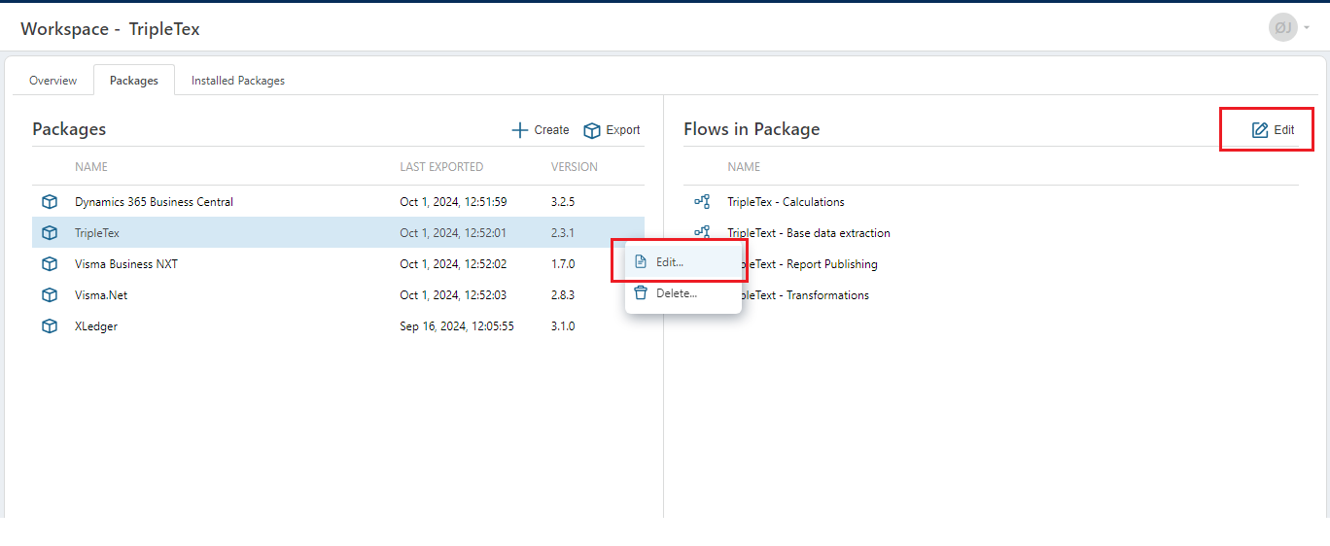1330x546 pixels.
Task: Select the Dynamics 365 Business Central package name
Action: click(154, 202)
